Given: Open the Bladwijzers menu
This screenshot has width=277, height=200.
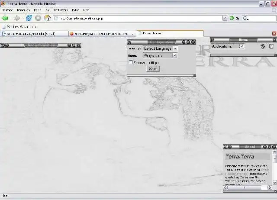Looking at the screenshot, I should 61,10.
